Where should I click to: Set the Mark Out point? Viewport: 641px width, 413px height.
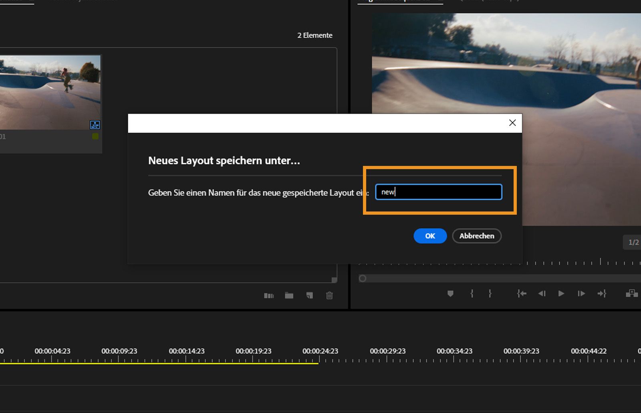490,294
